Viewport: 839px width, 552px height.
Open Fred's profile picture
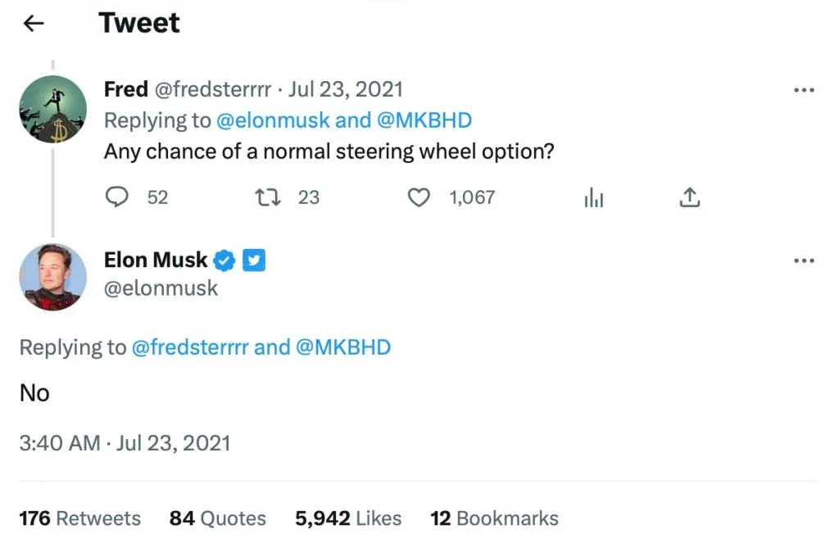(x=52, y=109)
